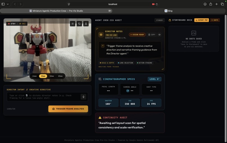Image resolution: width=227 pixels, height=143 pixels.
Task: Click the 24 FPS card
Action: (151, 103)
